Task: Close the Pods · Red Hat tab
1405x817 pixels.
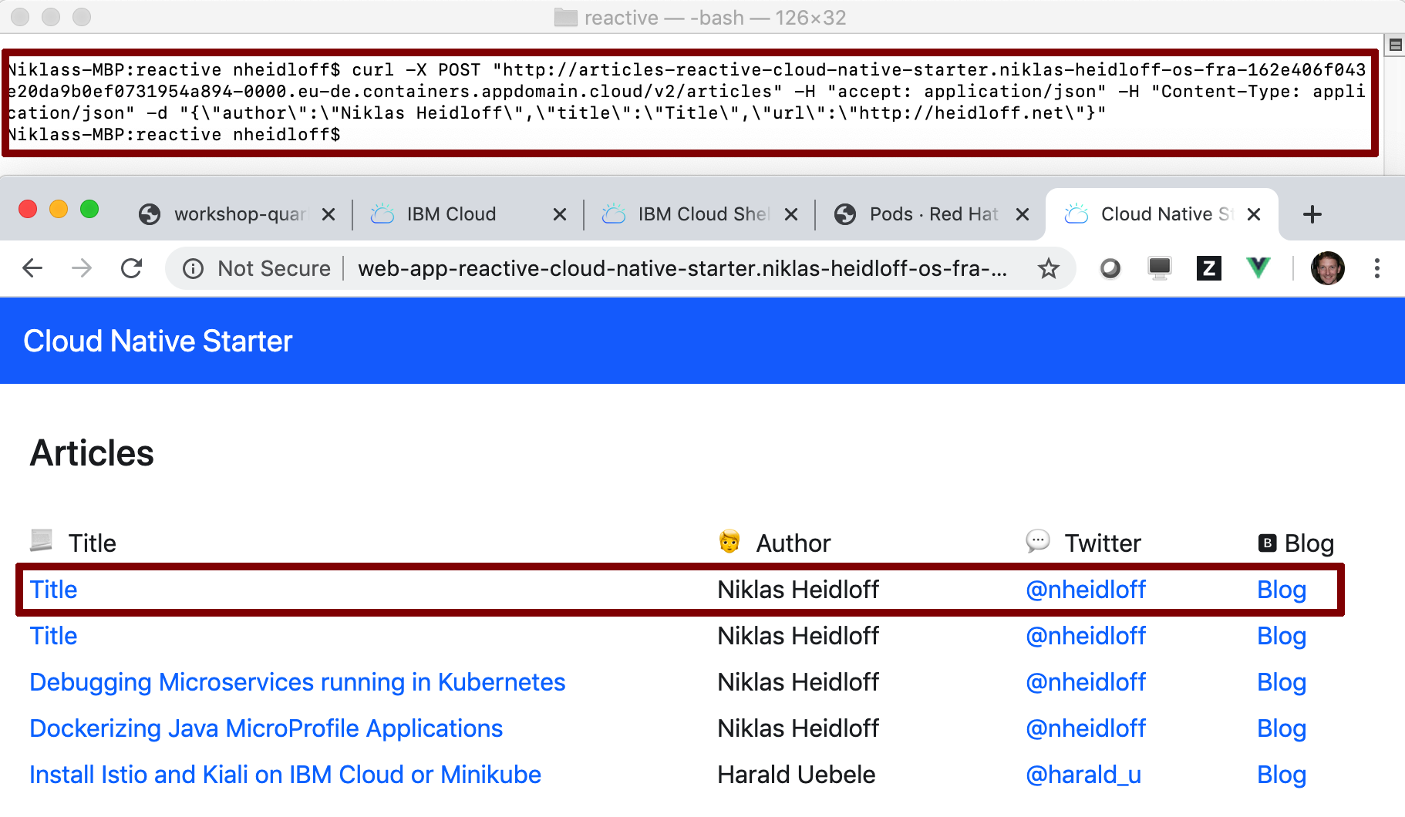Action: click(1023, 214)
